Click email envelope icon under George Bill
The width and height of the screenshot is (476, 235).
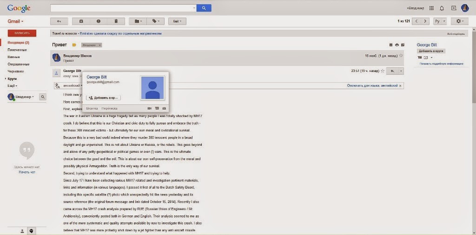pos(425,57)
